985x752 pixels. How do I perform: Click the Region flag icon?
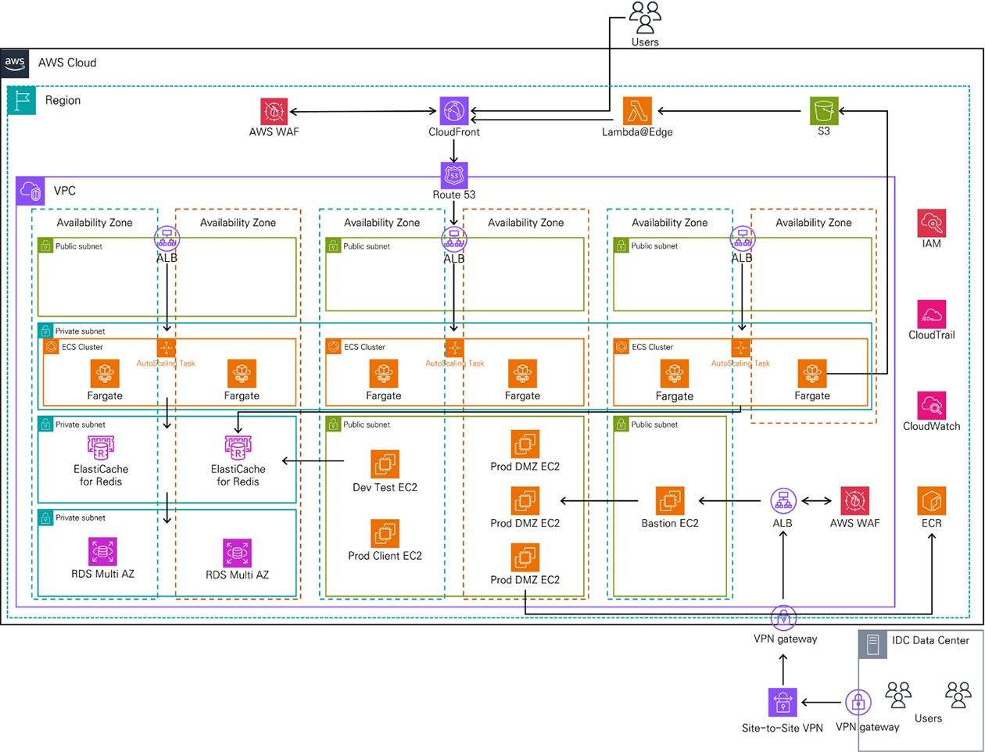click(22, 100)
